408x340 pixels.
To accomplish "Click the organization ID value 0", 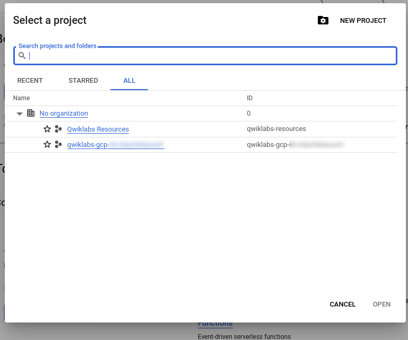I will pos(249,114).
